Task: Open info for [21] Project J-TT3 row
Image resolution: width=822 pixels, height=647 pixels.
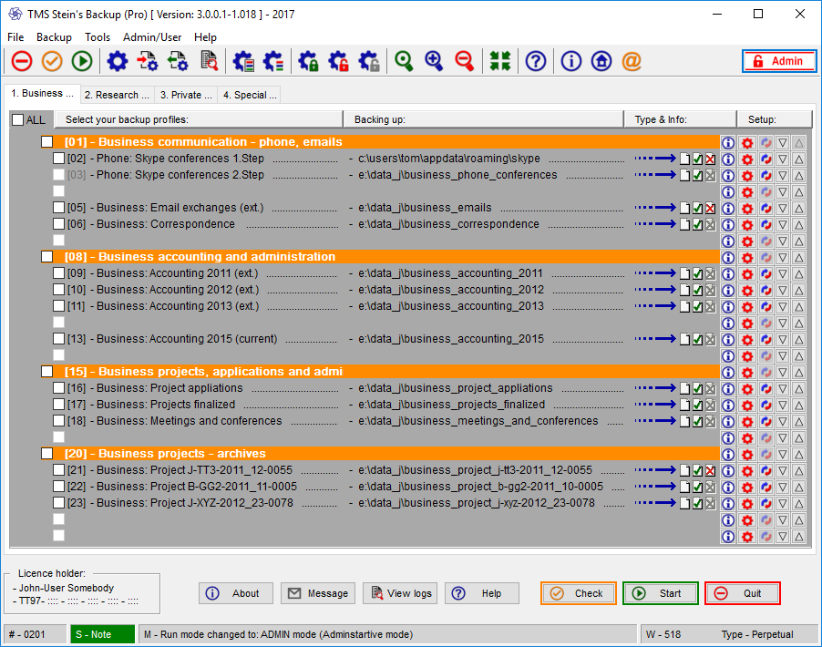Action: click(x=728, y=471)
